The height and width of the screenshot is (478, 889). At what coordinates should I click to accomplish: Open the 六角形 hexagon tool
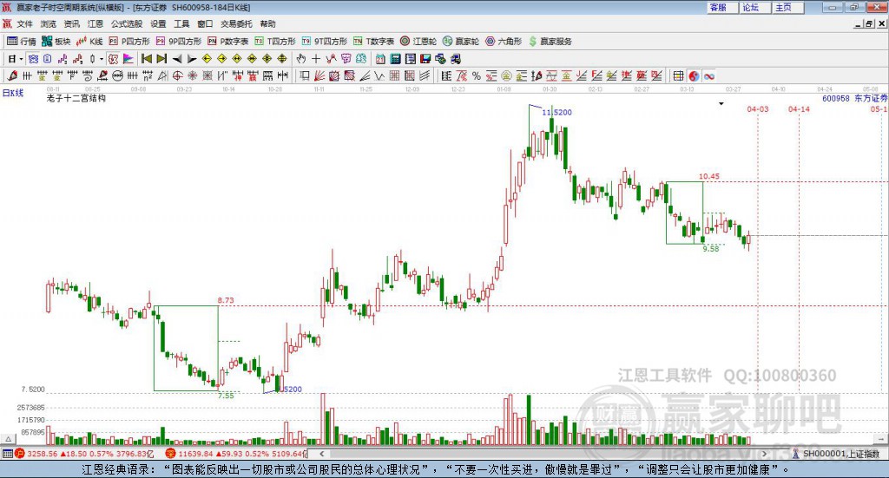click(504, 42)
